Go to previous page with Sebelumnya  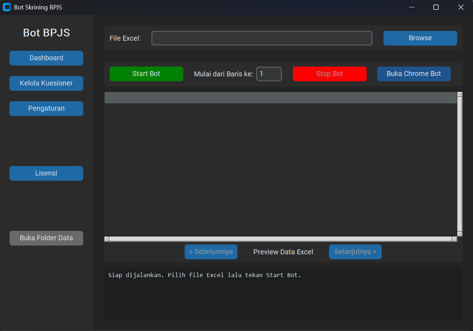(x=211, y=252)
